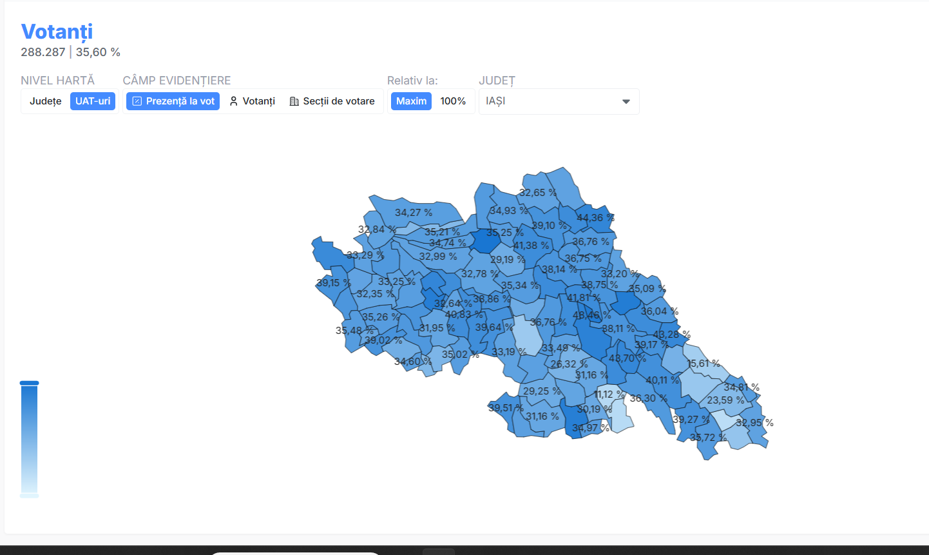Select the map area labeled 32,99 %
The height and width of the screenshot is (555, 929).
438,257
